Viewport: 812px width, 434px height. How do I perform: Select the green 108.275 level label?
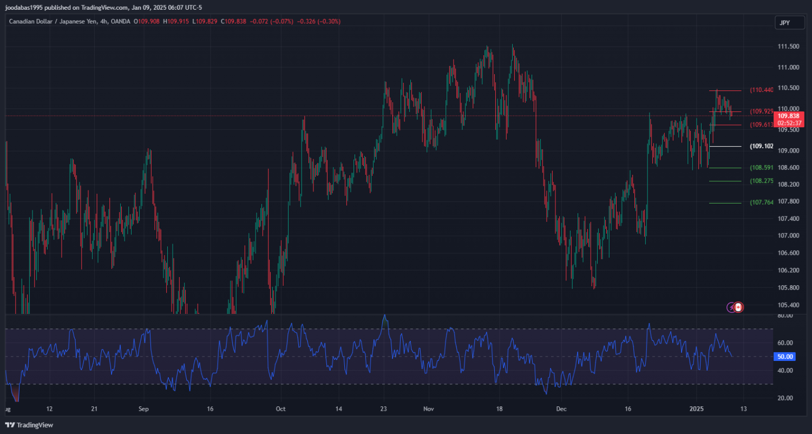coord(761,181)
